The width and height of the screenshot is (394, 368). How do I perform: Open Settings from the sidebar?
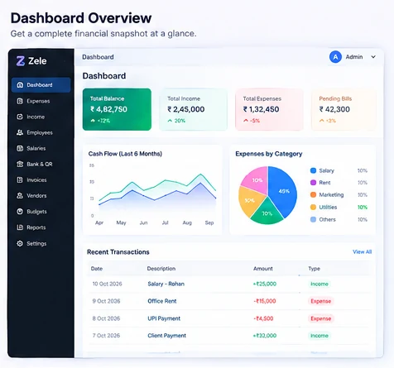tap(41, 243)
